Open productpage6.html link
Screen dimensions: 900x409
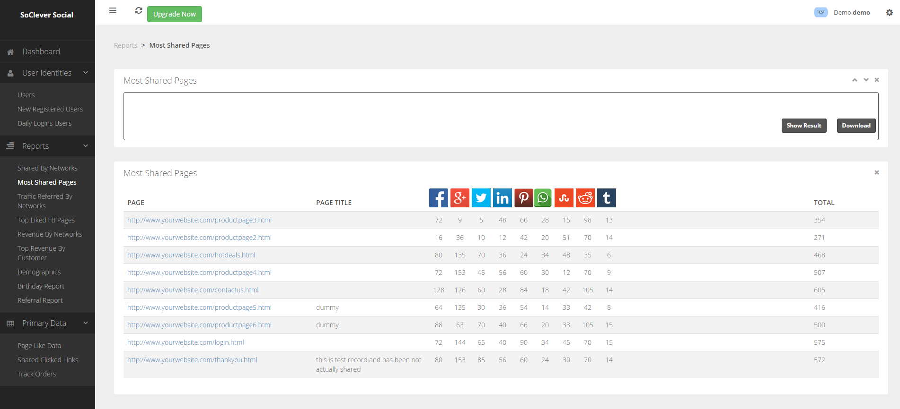pos(199,325)
